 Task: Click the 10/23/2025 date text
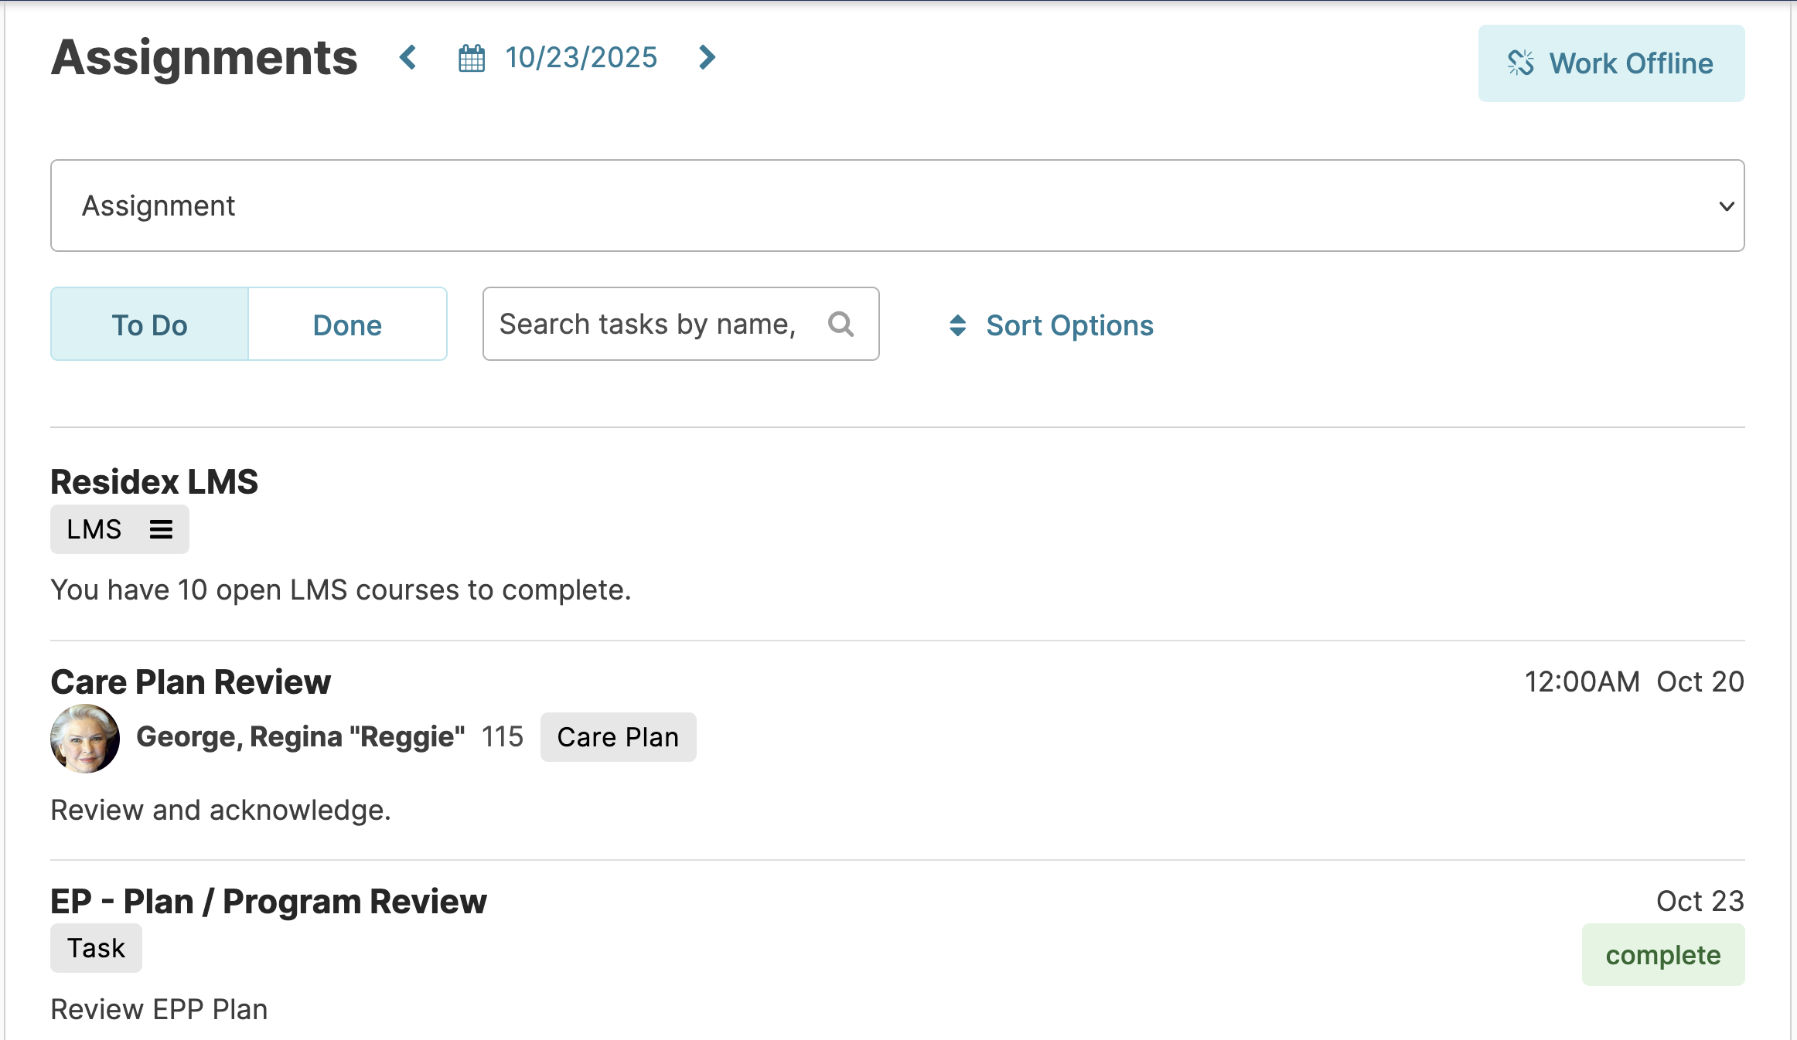[581, 57]
